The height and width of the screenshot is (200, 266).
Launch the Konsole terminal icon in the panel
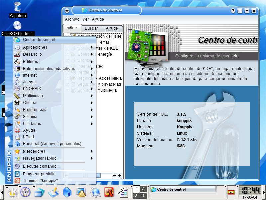click(81, 192)
